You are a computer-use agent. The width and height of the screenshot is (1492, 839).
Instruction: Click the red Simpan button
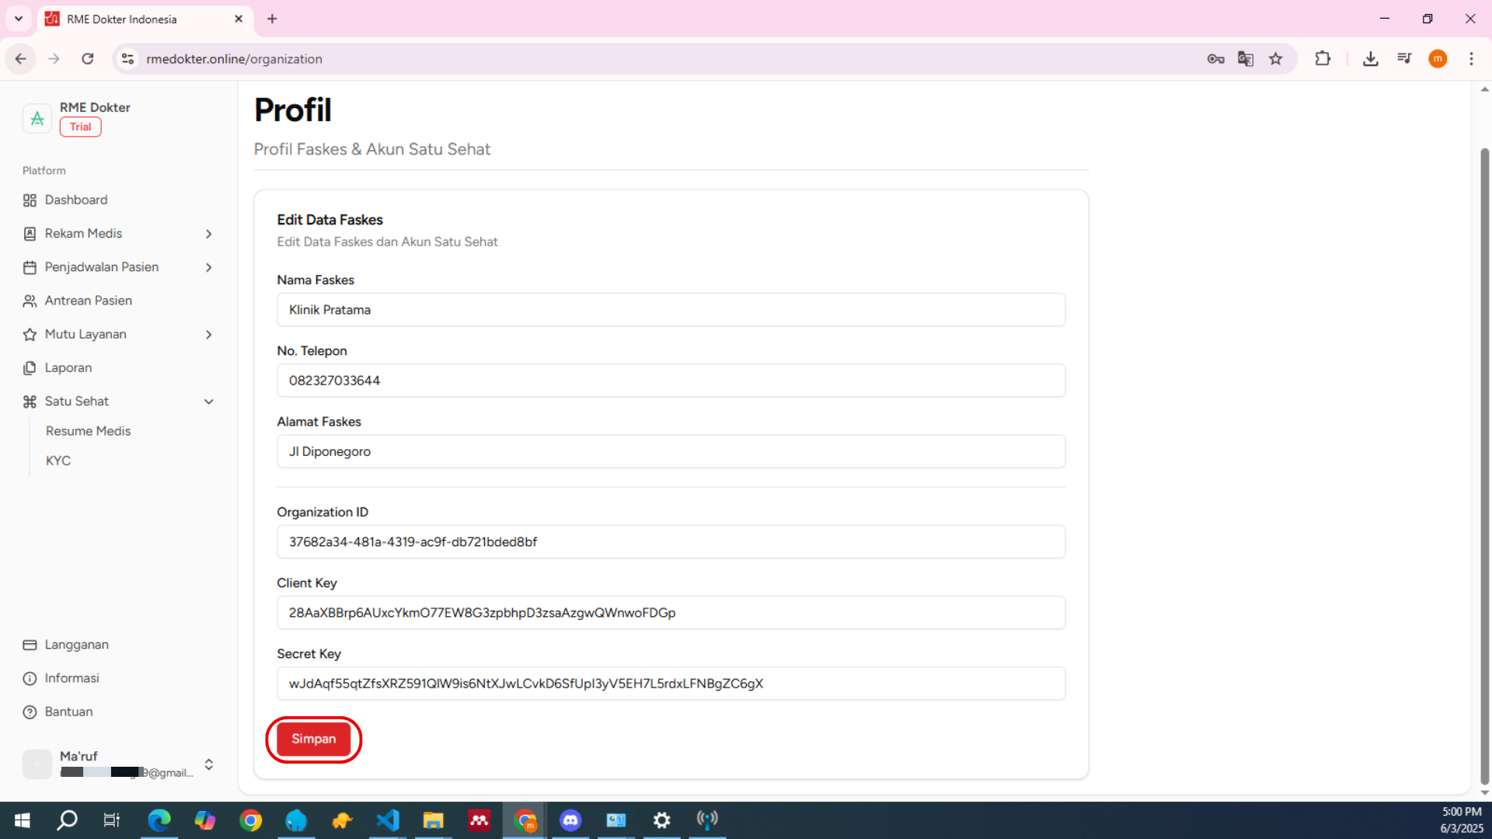point(314,739)
